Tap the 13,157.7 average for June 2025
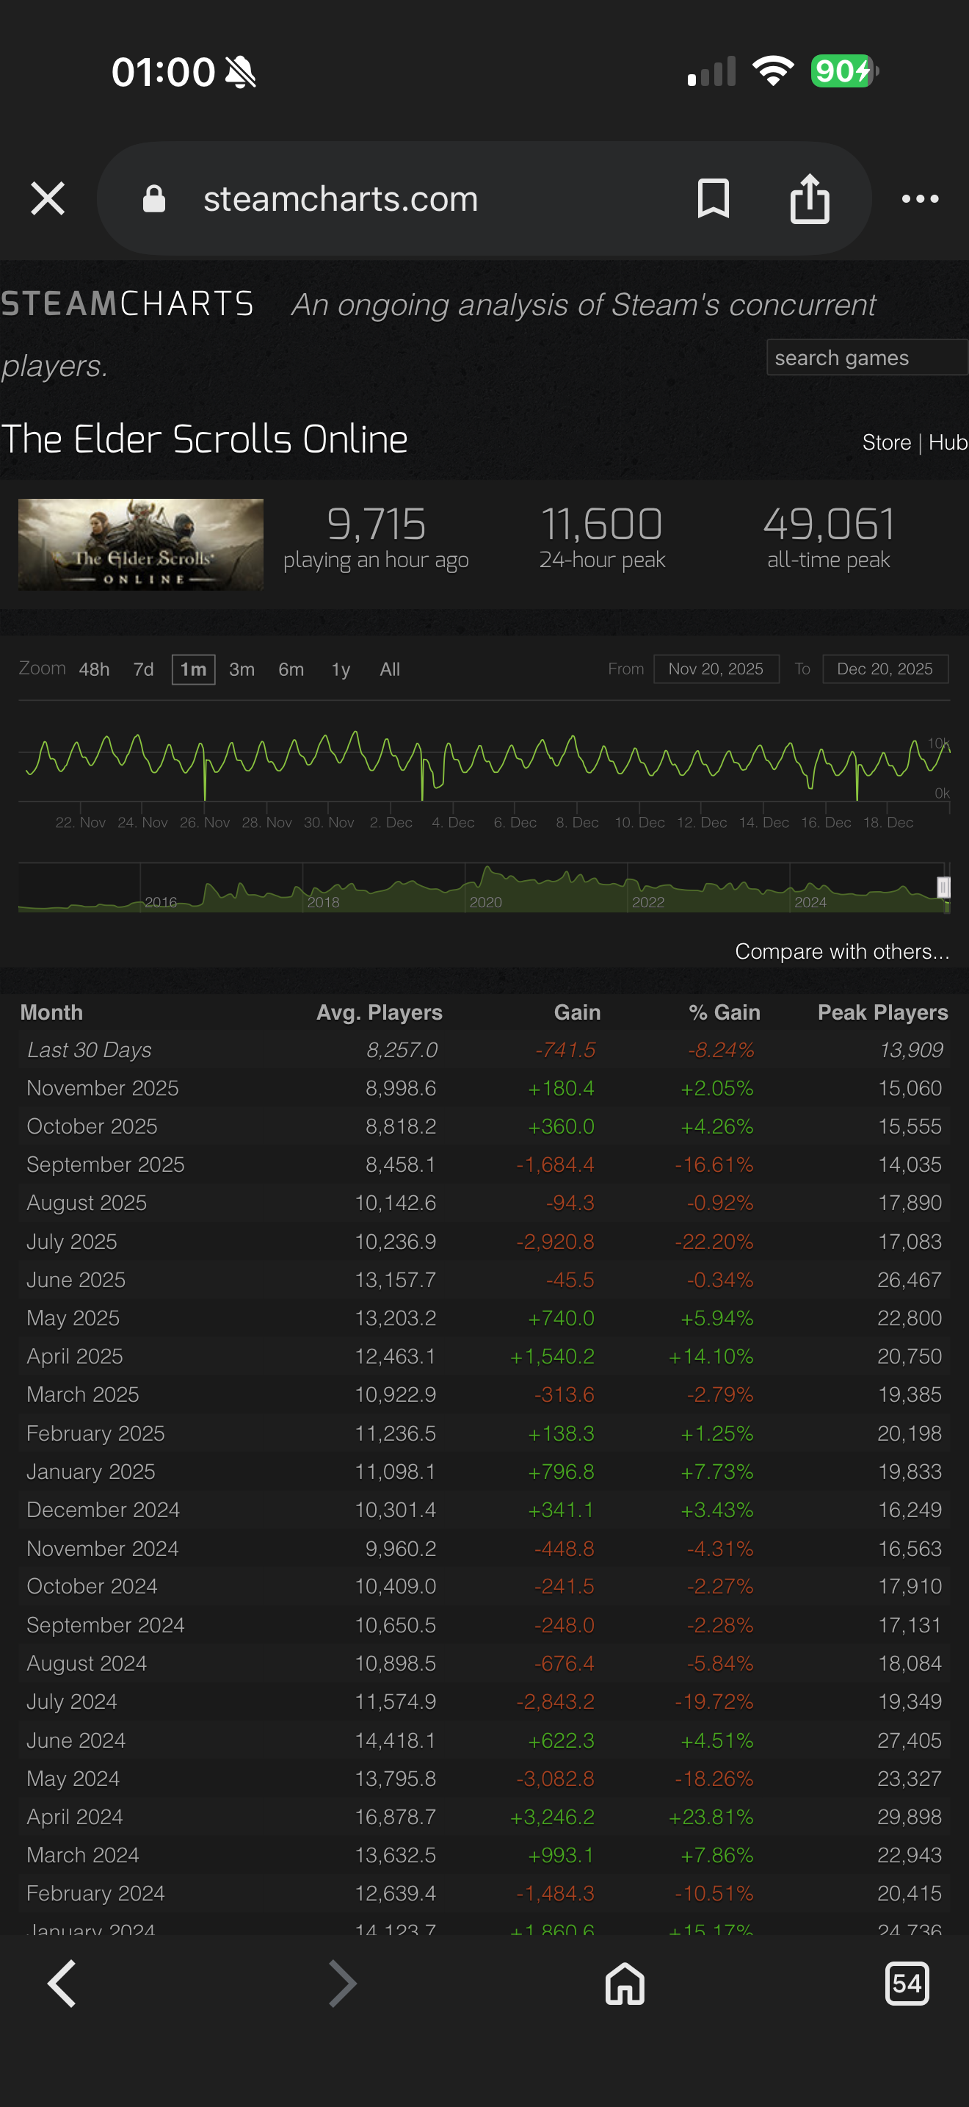The width and height of the screenshot is (969, 2107). [396, 1279]
